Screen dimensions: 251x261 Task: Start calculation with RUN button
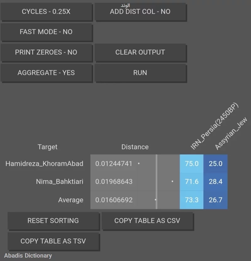click(x=140, y=73)
